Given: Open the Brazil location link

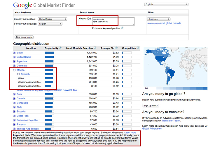Looking at the screenshot, I should click(x=20, y=53).
